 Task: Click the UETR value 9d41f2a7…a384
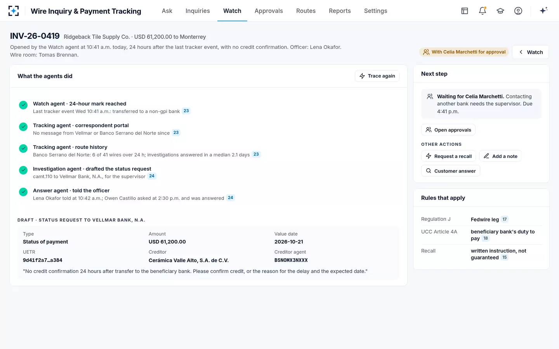point(43,260)
